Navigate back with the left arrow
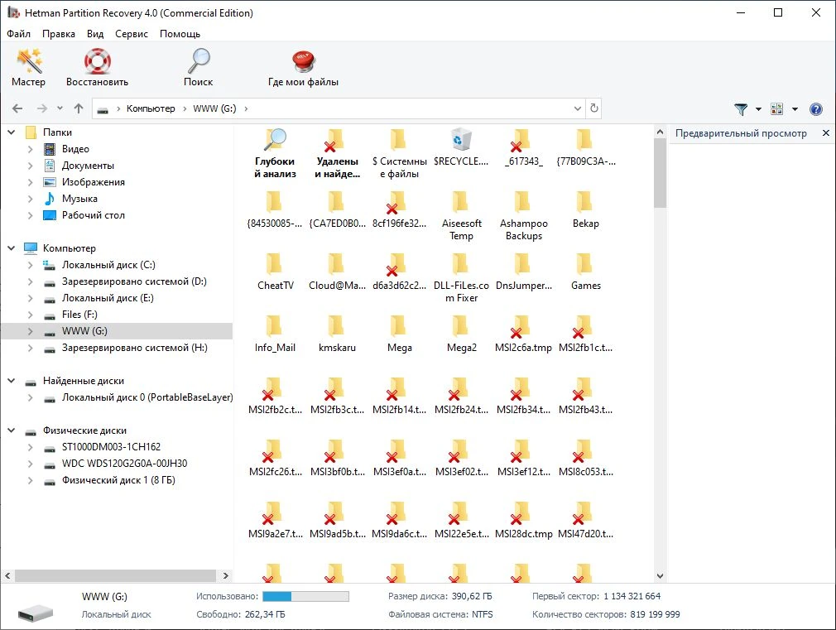Viewport: 836px width, 630px height. pos(17,108)
